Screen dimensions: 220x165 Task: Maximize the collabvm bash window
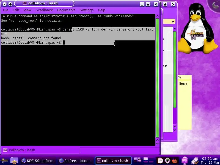point(148,4)
